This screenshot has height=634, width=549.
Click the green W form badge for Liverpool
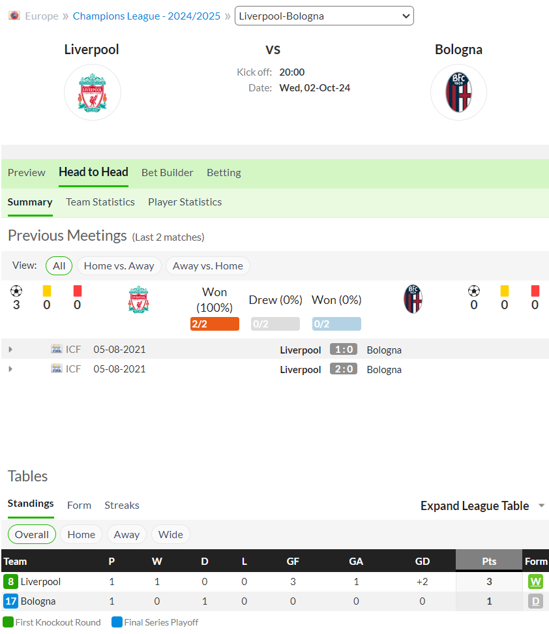tap(535, 581)
